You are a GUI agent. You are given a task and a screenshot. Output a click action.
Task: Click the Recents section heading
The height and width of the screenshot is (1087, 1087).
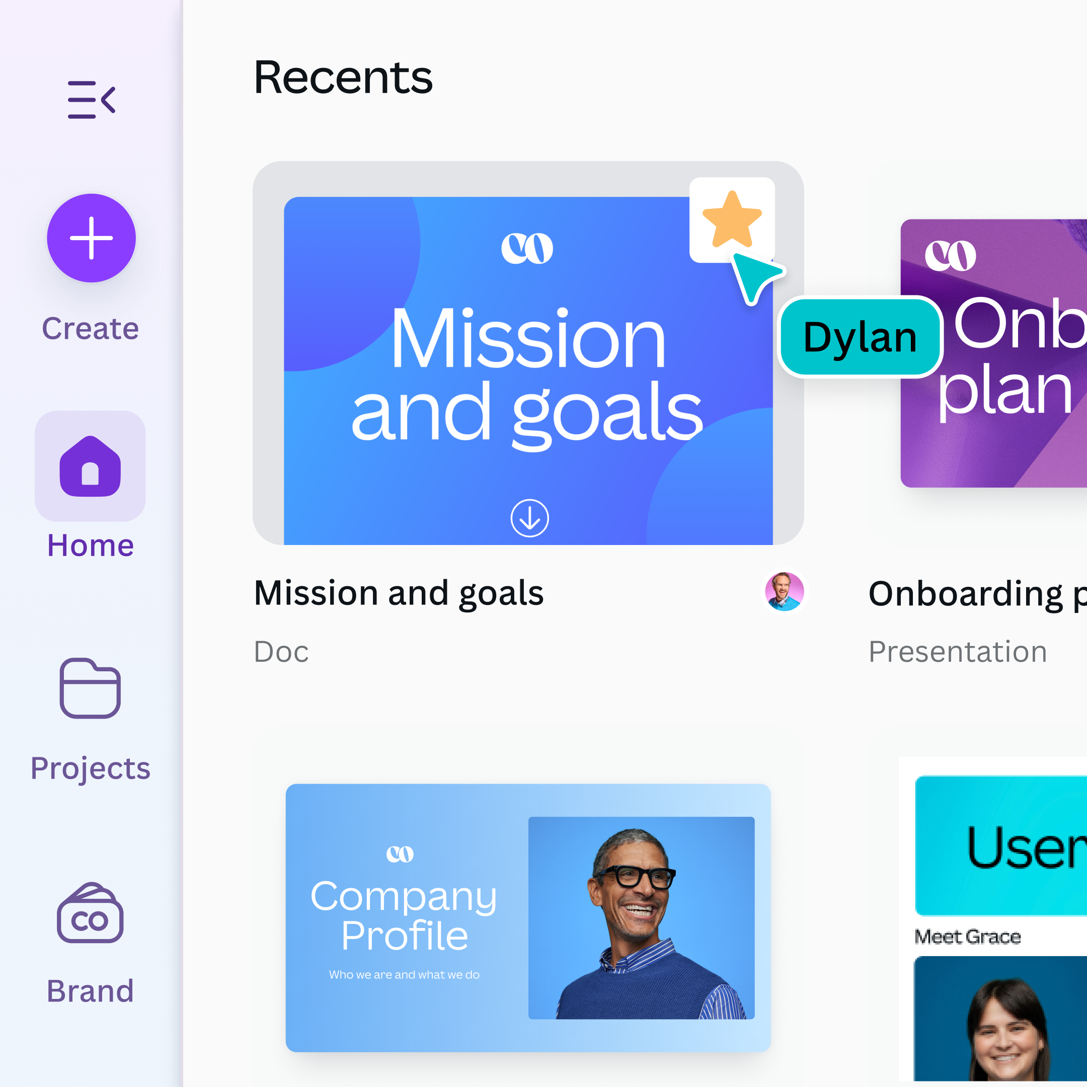343,77
